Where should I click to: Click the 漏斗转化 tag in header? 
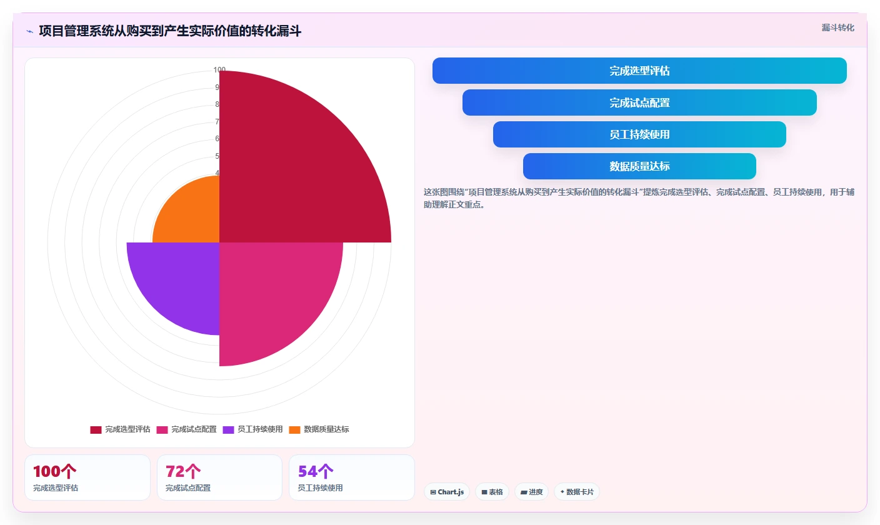coord(837,27)
